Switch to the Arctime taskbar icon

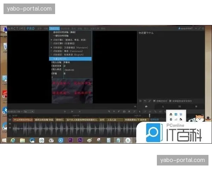click(x=128, y=140)
